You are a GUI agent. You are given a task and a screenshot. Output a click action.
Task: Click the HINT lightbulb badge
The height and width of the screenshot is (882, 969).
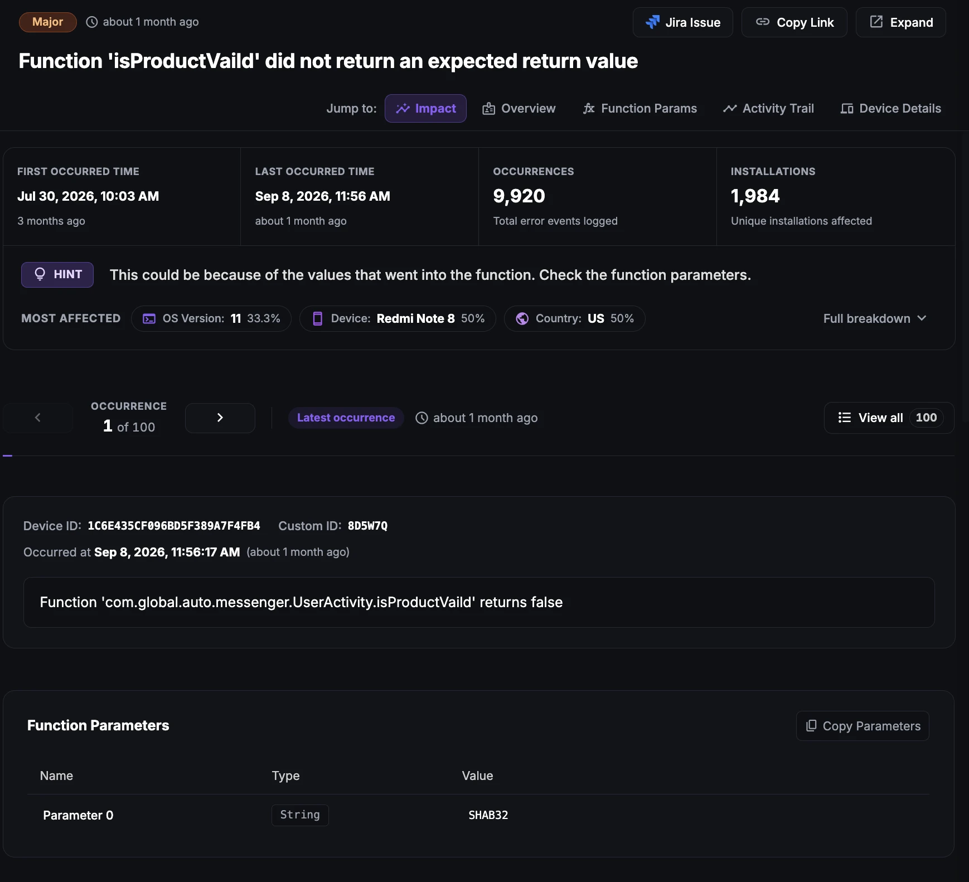pyautogui.click(x=57, y=274)
